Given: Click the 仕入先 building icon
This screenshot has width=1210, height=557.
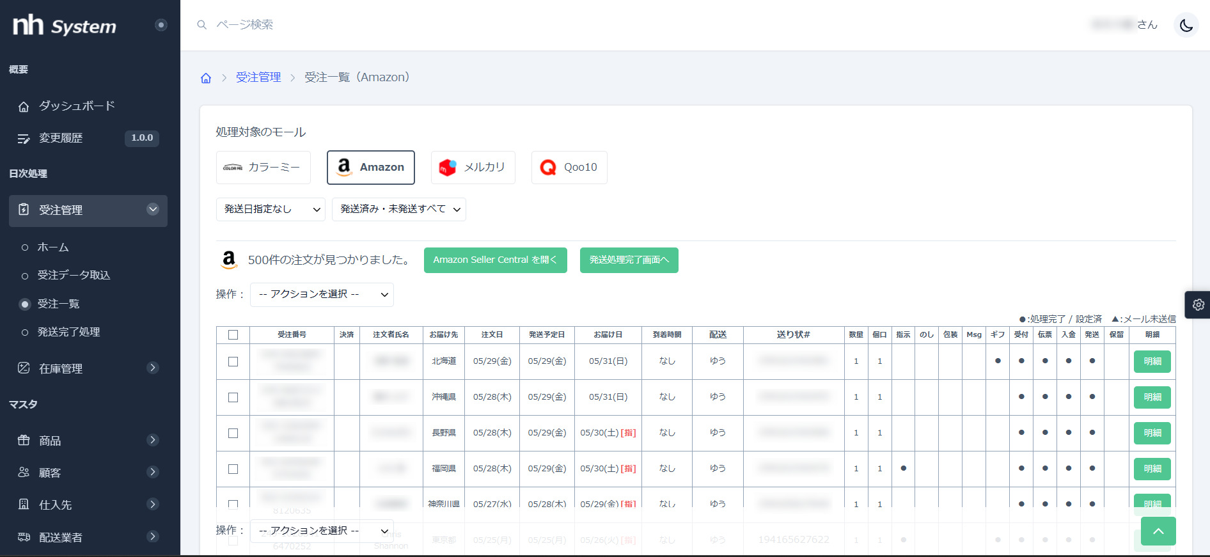Looking at the screenshot, I should [24, 504].
